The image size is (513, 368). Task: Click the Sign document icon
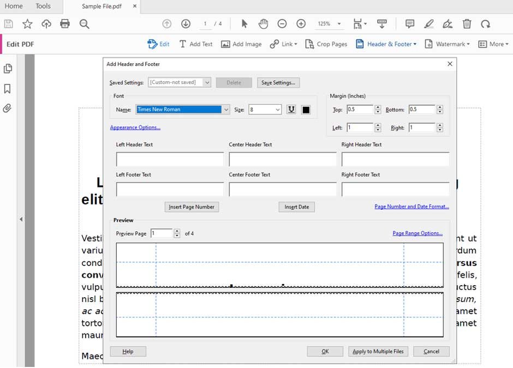[448, 24]
